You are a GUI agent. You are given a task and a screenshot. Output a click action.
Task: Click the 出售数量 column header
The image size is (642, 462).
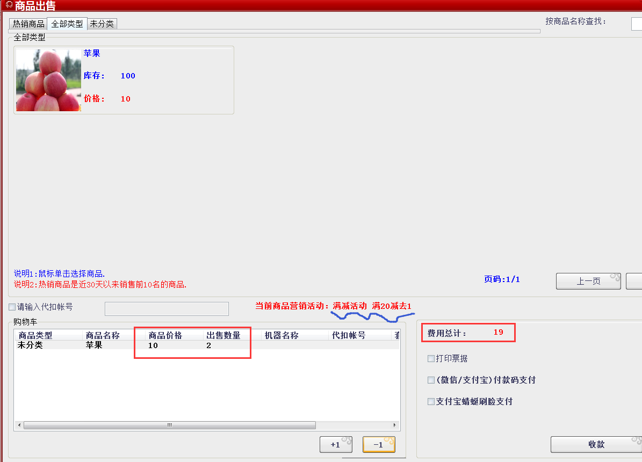223,335
